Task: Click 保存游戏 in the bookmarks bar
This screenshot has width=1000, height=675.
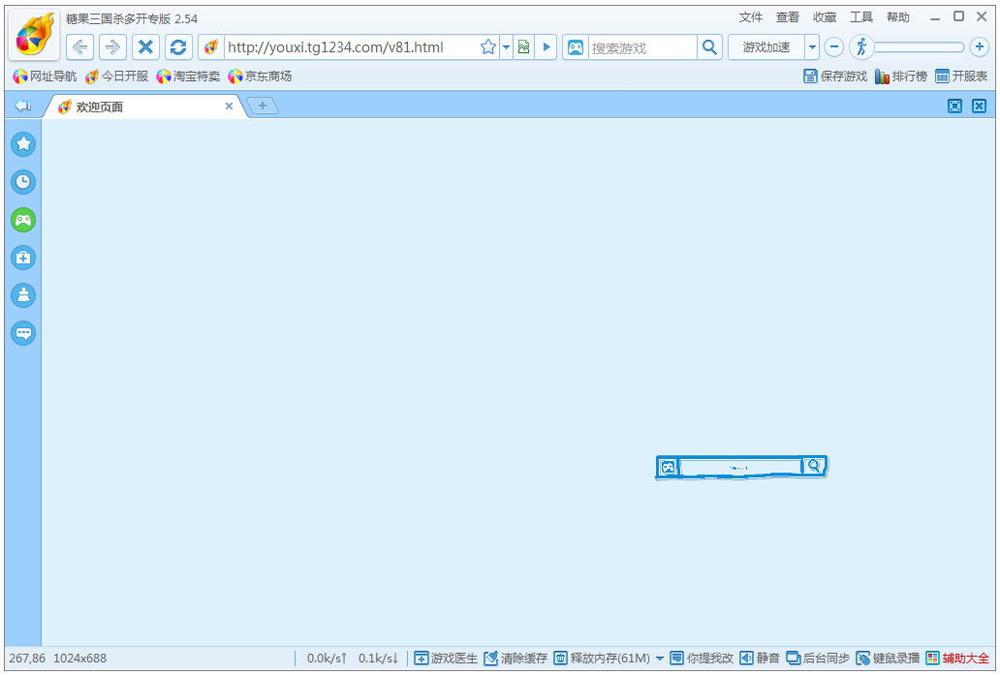Action: click(x=835, y=77)
